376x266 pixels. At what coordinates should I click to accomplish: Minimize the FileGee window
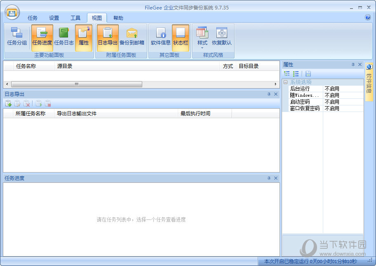pos(351,8)
